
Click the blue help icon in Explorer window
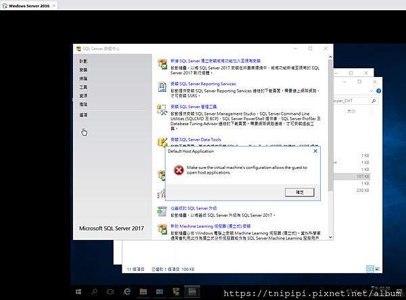(378, 91)
